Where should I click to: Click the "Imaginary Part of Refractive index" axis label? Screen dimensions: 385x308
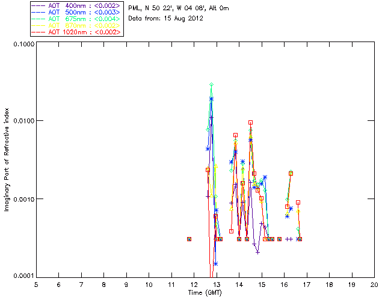[7, 159]
